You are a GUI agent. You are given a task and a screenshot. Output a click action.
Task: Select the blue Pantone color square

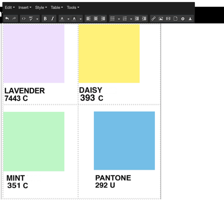[124, 141]
